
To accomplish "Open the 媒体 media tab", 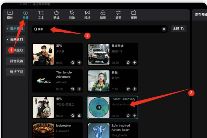I will (x=10, y=15).
